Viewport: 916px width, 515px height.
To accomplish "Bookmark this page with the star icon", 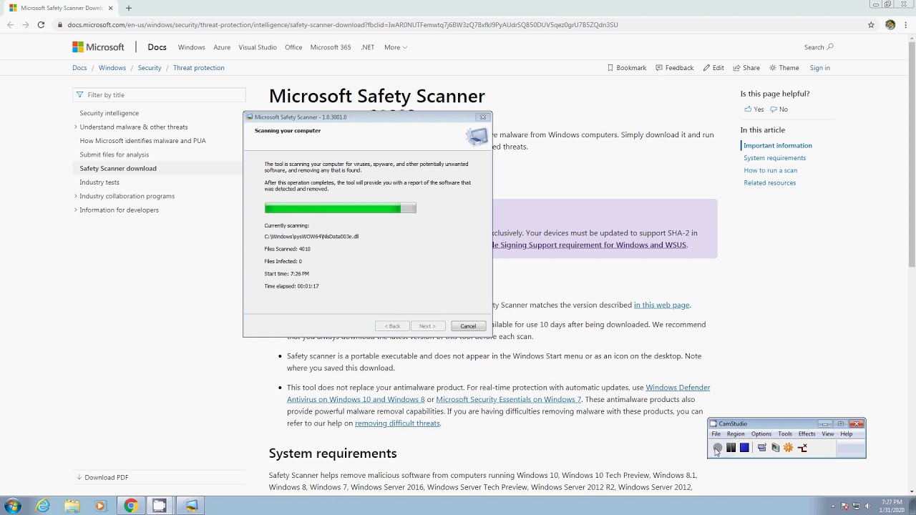I will (x=871, y=24).
